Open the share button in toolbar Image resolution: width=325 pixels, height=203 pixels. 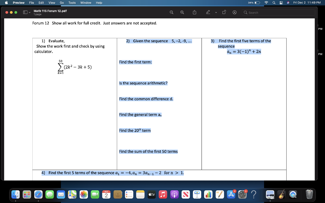pos(195,12)
